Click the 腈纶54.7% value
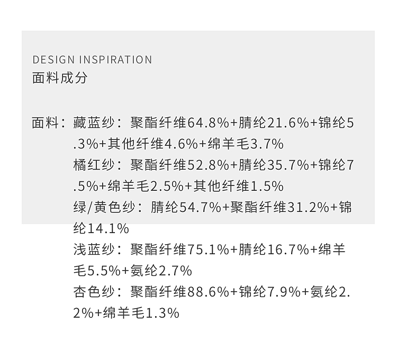The image size is (397, 352). (186, 208)
